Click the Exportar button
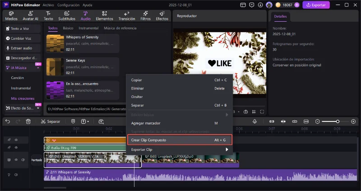The width and height of the screenshot is (361, 191). (316, 5)
